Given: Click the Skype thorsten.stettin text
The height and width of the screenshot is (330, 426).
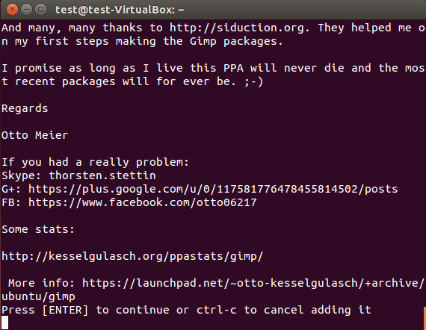Looking at the screenshot, I should pyautogui.click(x=78, y=175).
